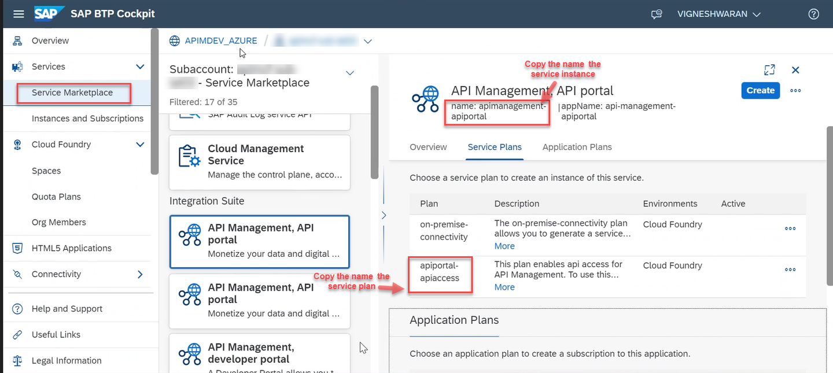Toggle full screen for detail panel
The width and height of the screenshot is (833, 373).
769,70
